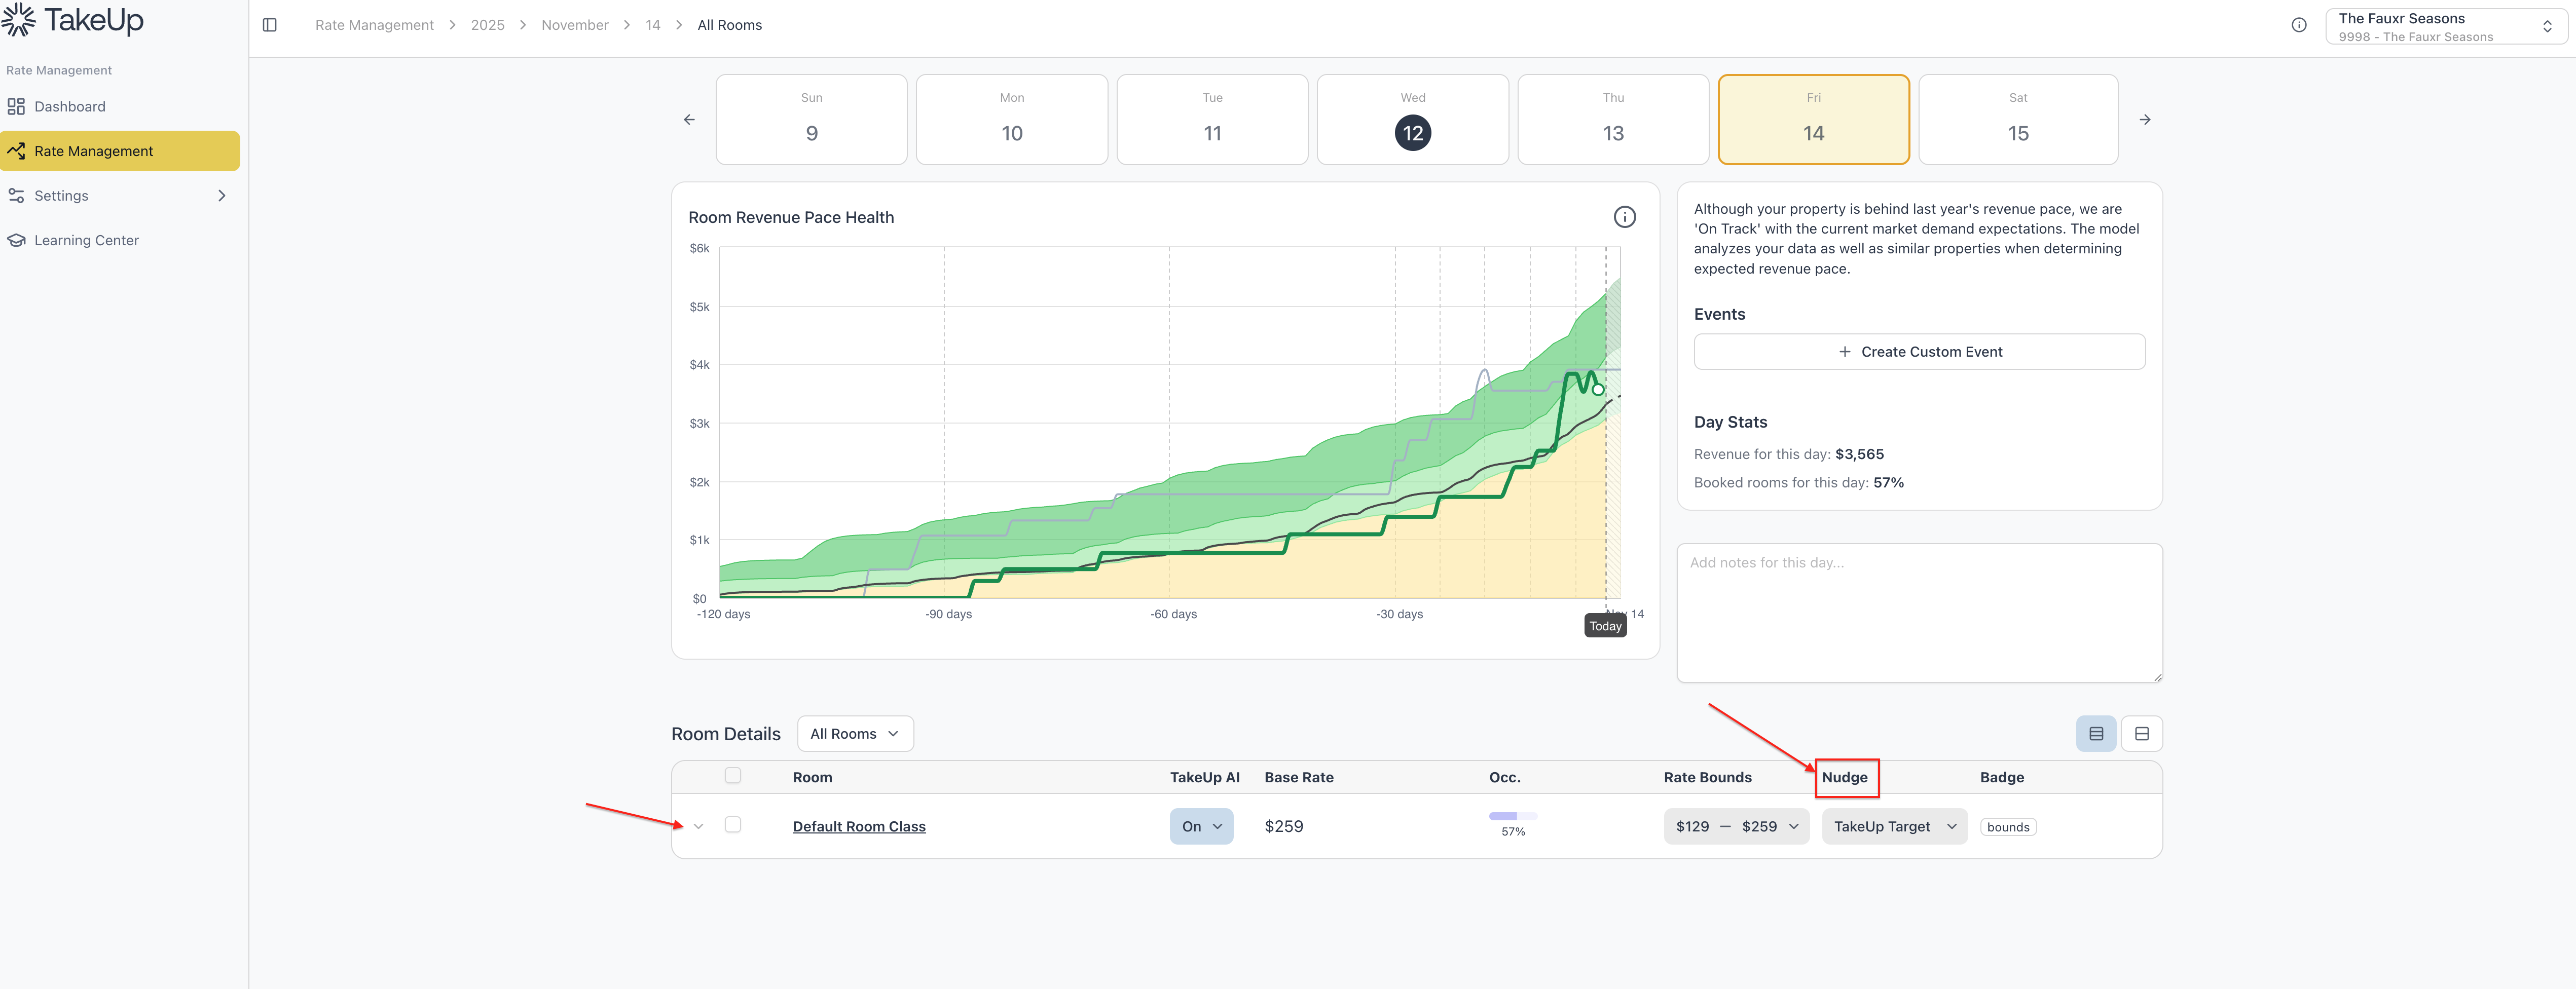Click the day notes text area
Image resolution: width=2576 pixels, height=989 pixels.
pos(1918,613)
